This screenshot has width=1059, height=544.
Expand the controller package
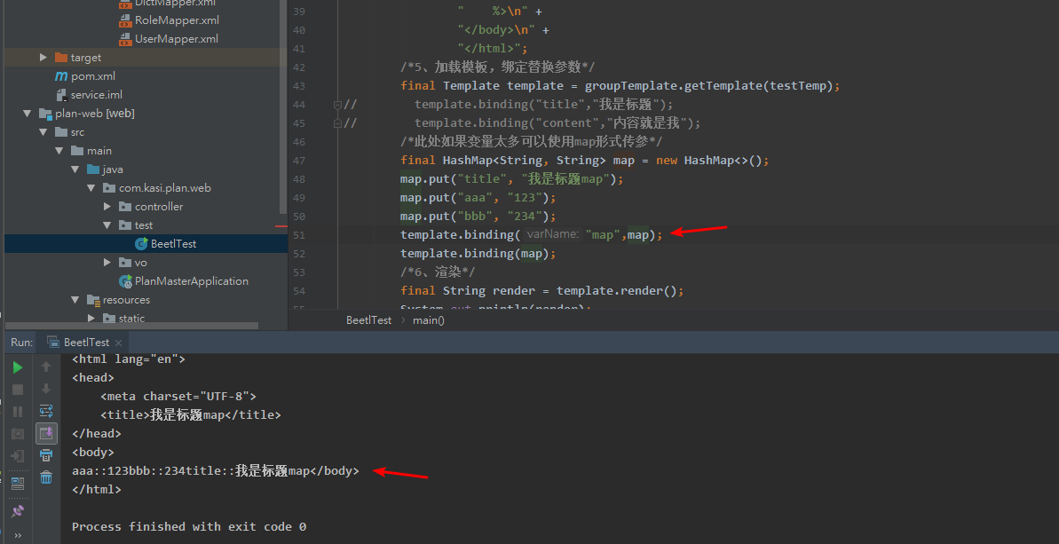(107, 207)
